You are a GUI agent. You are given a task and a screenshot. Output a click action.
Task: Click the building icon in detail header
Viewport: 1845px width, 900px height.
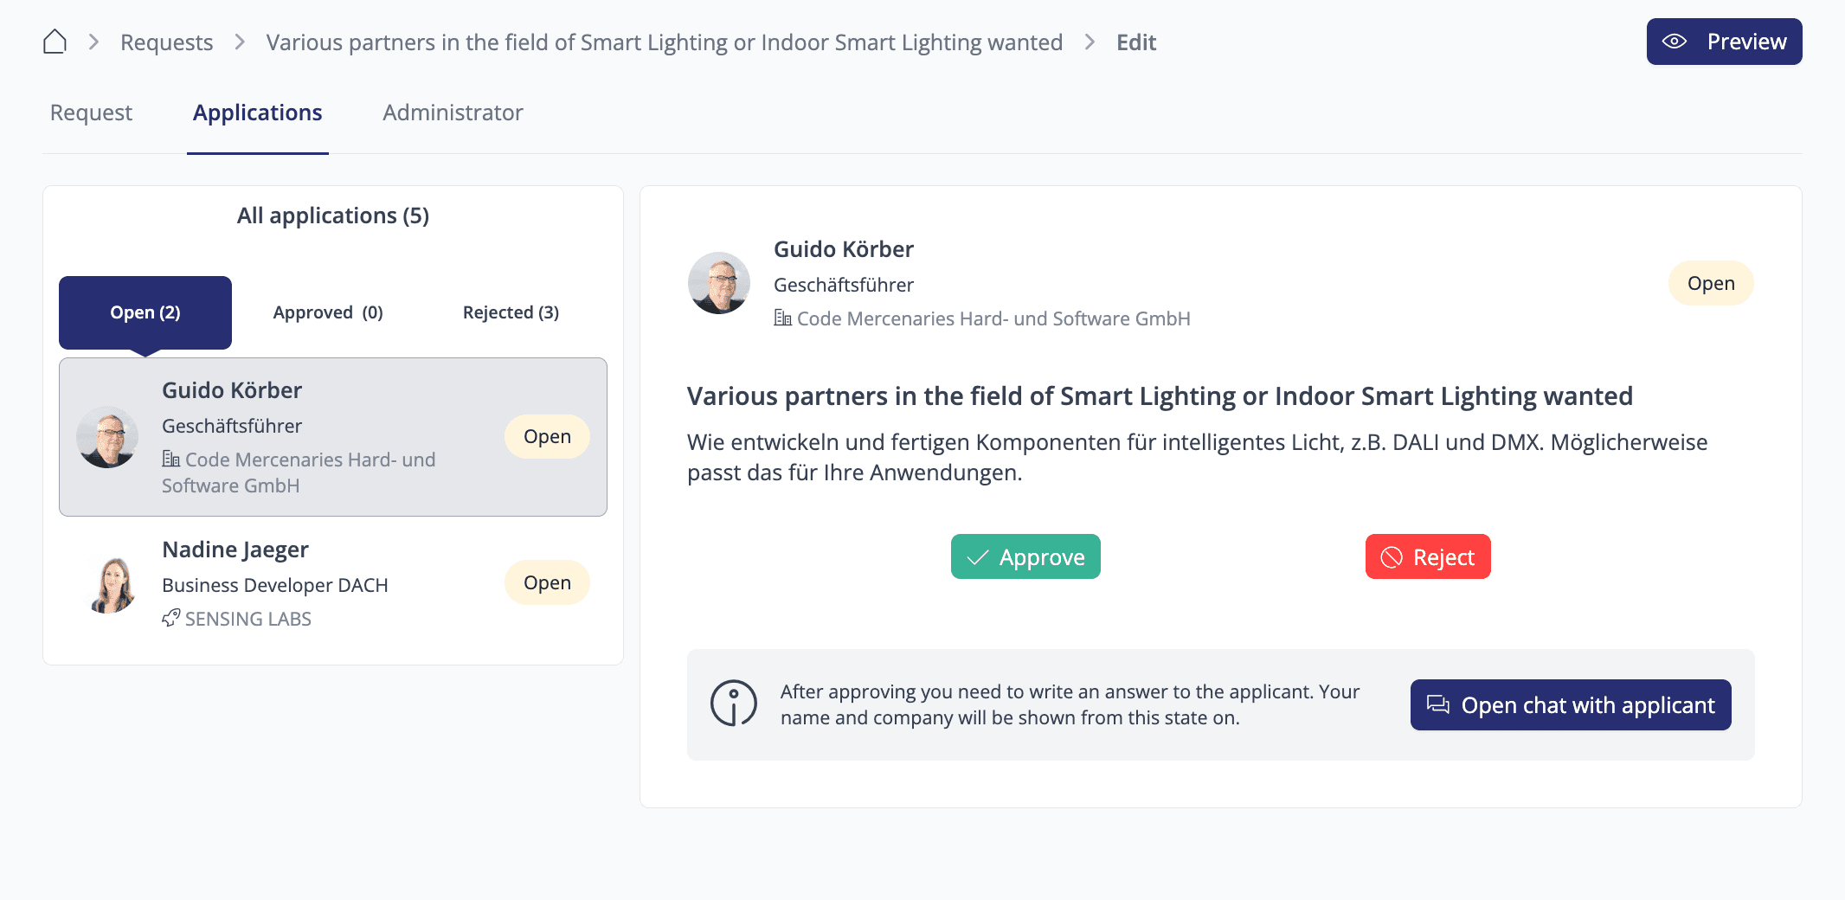point(782,318)
